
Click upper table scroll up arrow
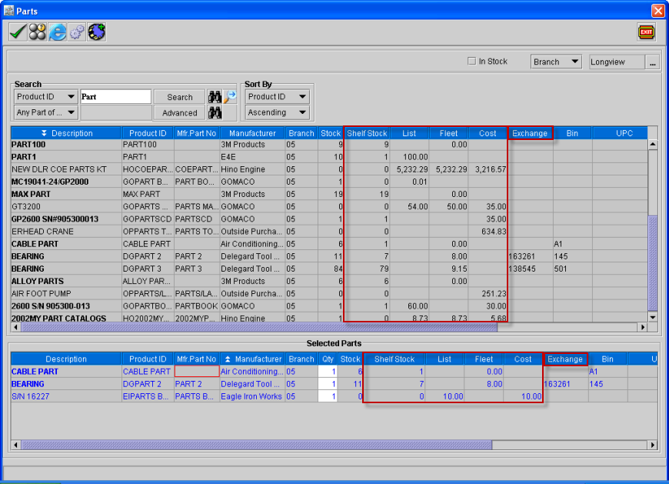653,145
